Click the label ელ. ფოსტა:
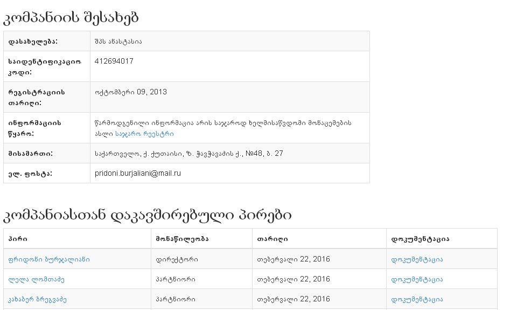The height and width of the screenshot is (310, 510). tap(30, 174)
